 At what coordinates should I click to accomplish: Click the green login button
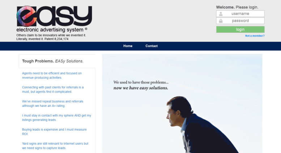(x=240, y=29)
